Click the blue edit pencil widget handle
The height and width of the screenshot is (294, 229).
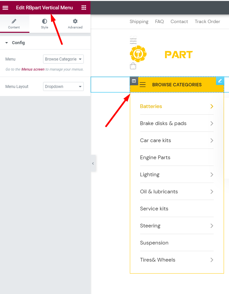(x=220, y=81)
